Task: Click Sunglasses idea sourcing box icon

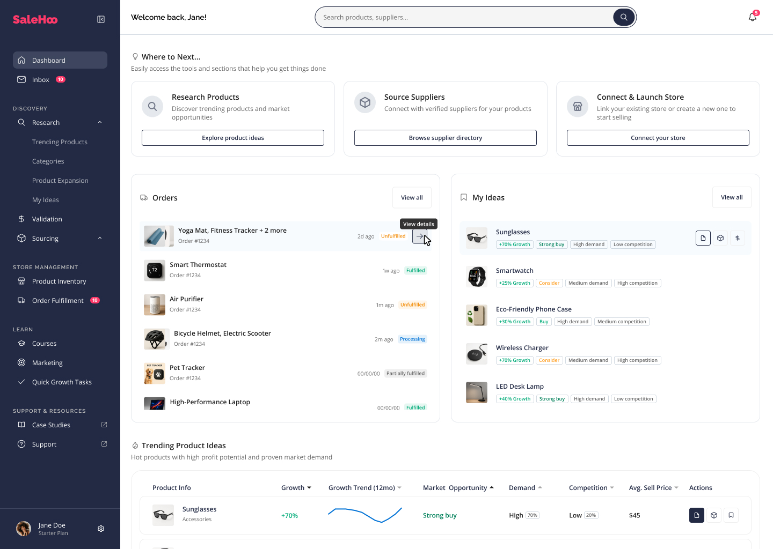Action: pos(720,238)
